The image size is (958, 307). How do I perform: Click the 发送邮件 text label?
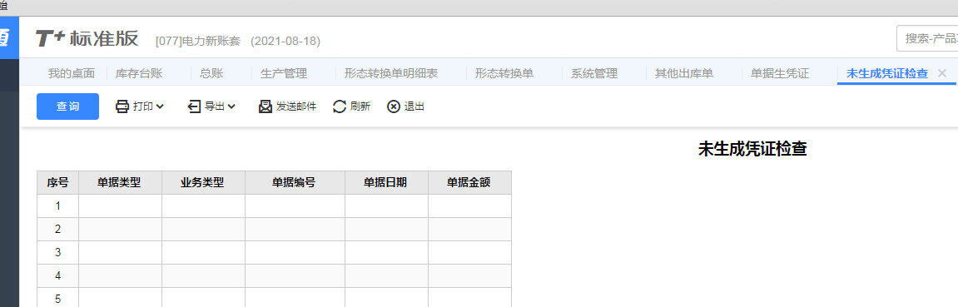pyautogui.click(x=296, y=106)
